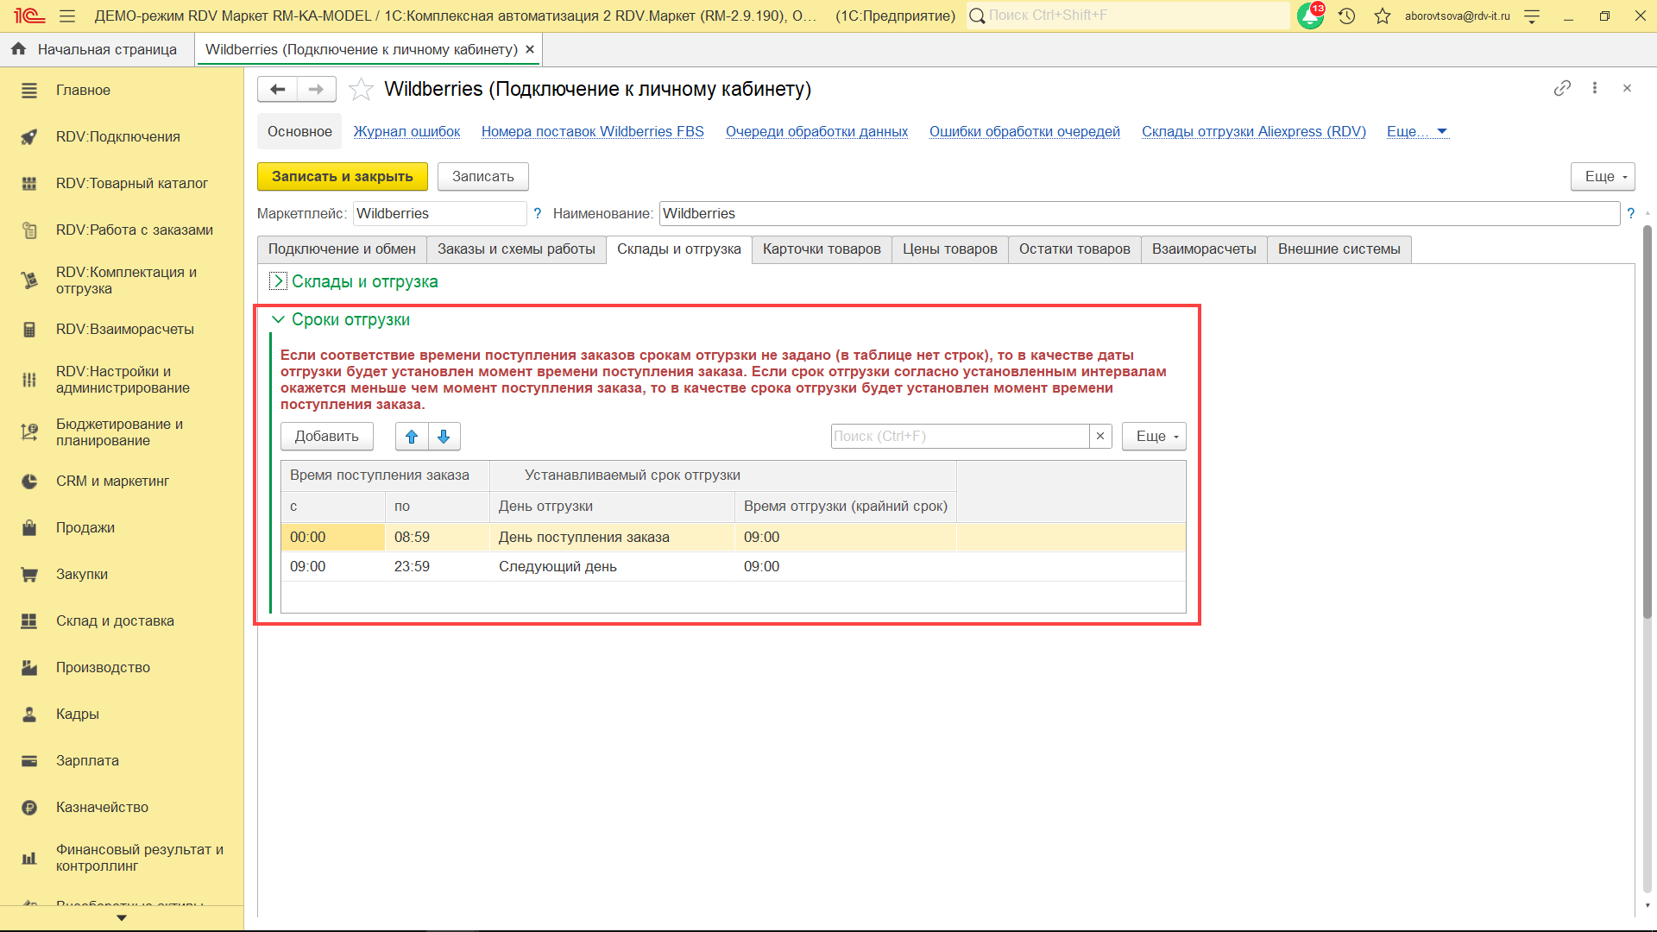1657x932 pixels.
Task: Switch to Карточки товаров tab
Action: (821, 249)
